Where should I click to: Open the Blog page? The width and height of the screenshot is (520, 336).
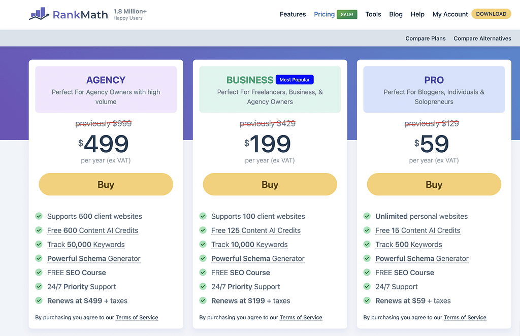click(396, 14)
